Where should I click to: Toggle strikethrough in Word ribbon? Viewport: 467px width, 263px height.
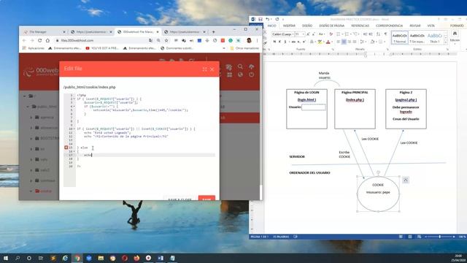tap(293, 42)
